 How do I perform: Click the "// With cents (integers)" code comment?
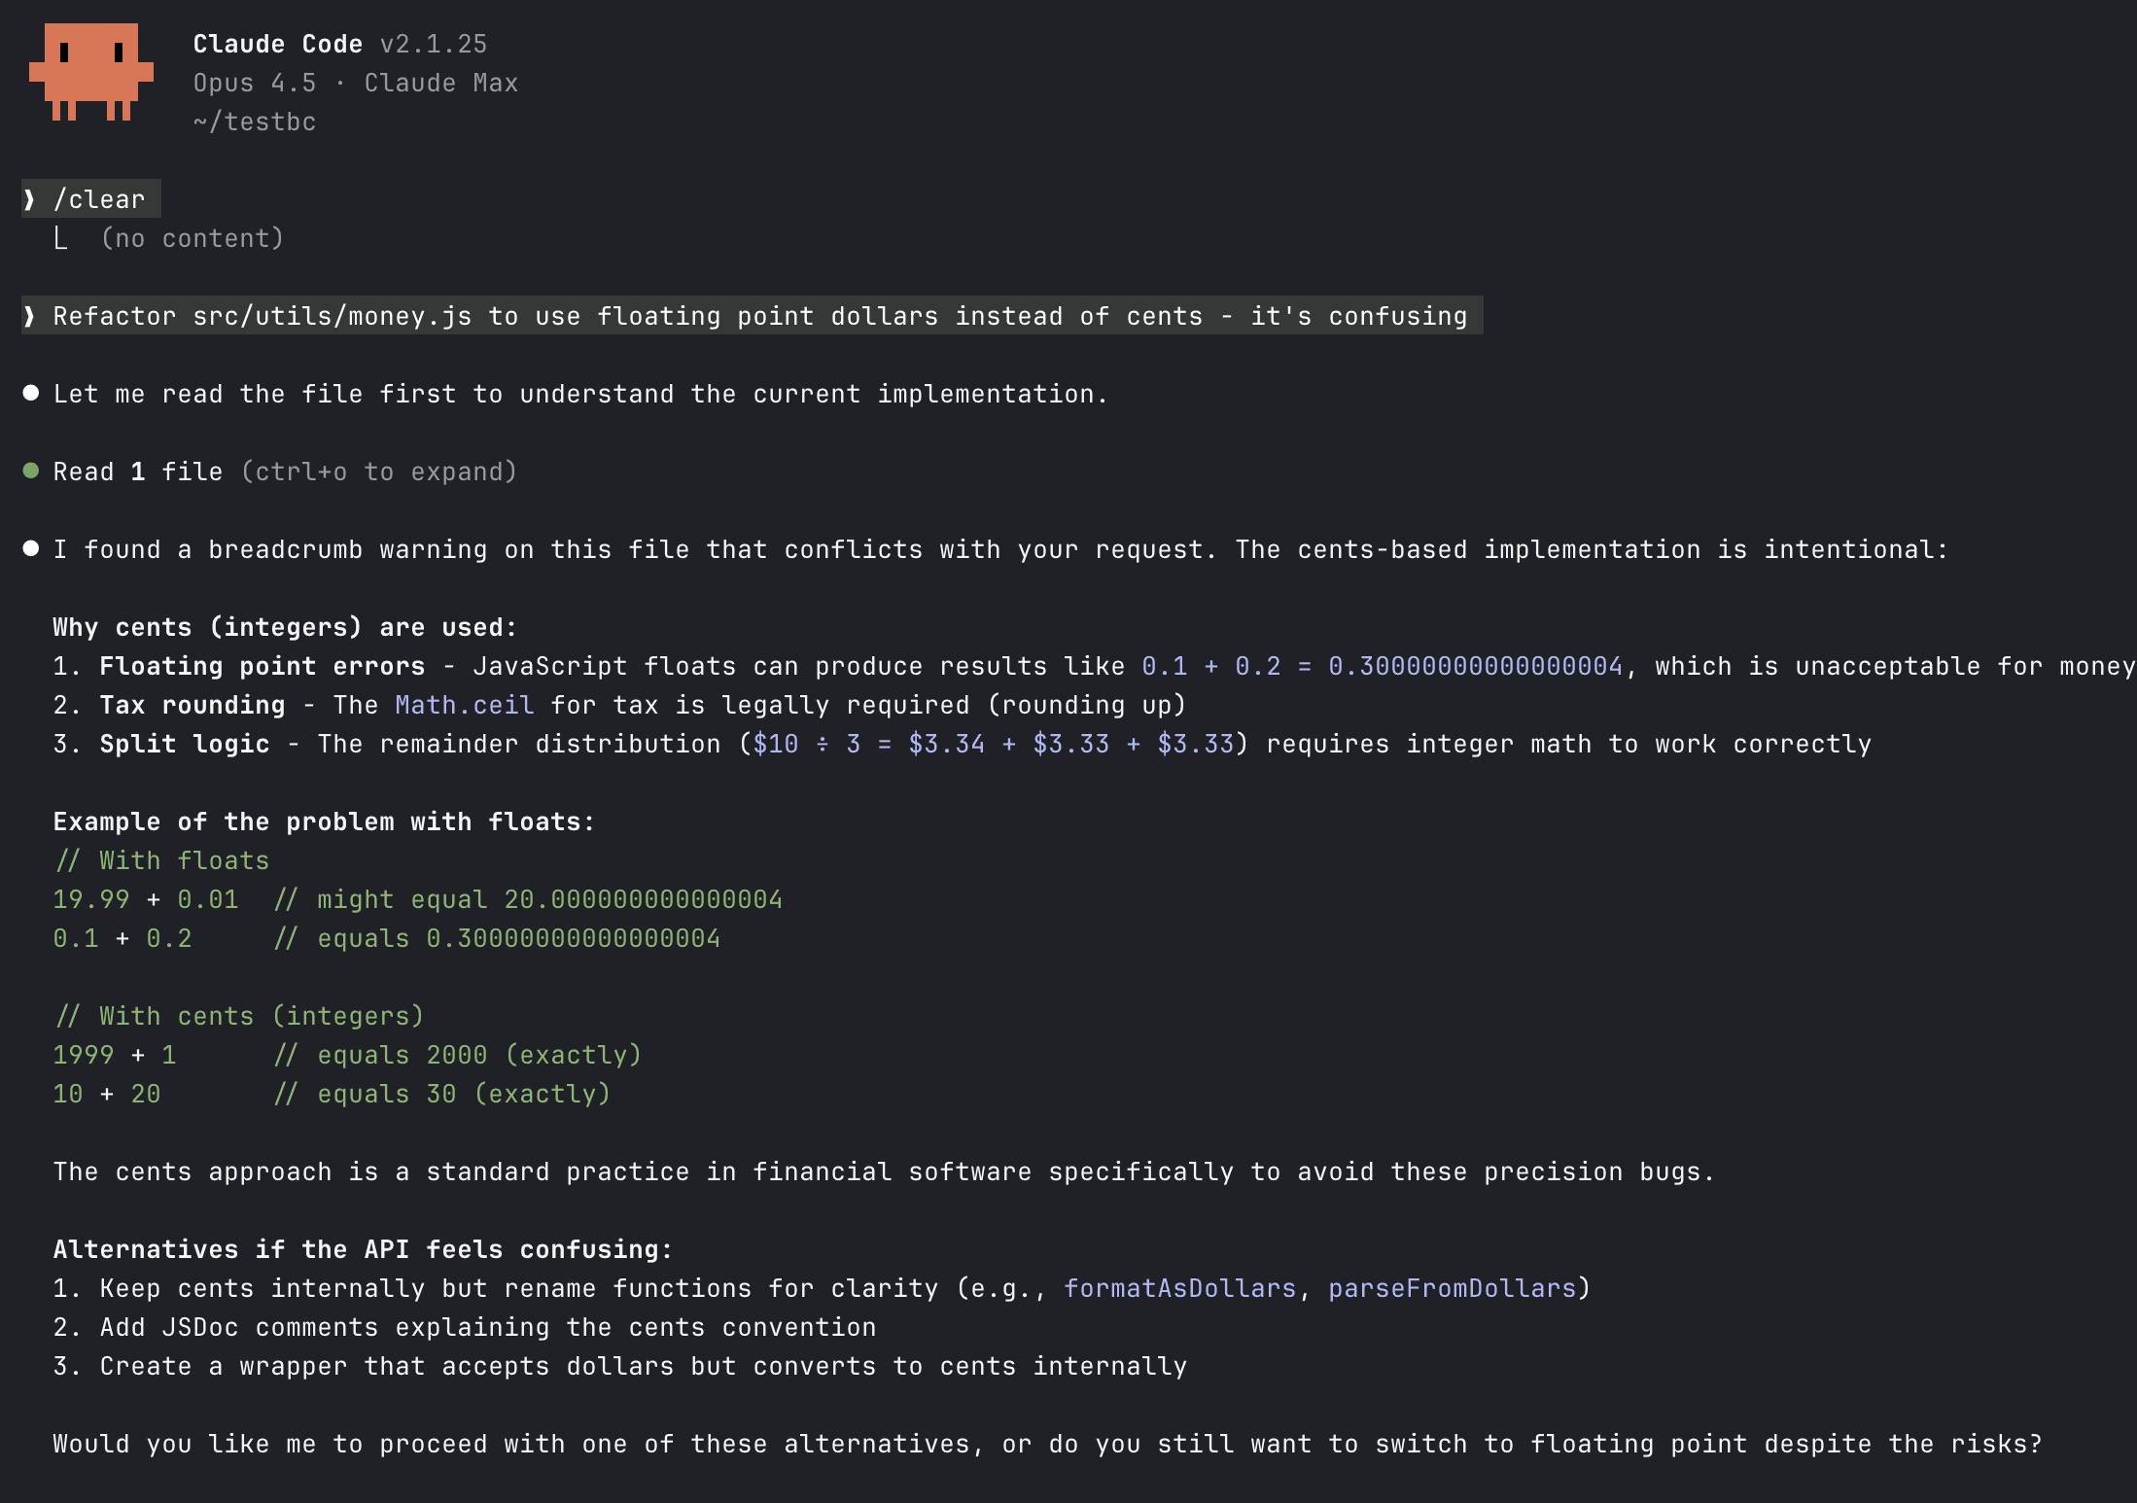(x=239, y=1016)
